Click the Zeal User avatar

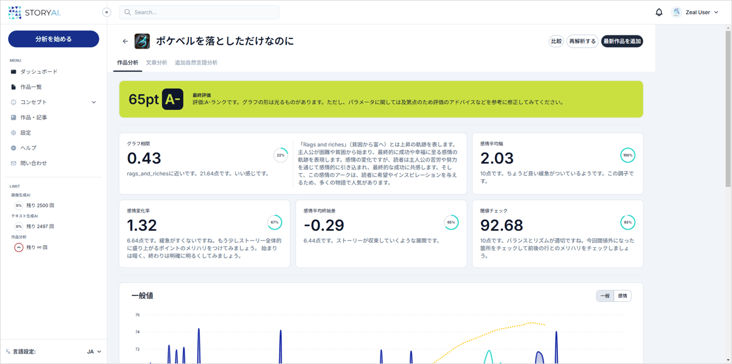pos(677,12)
